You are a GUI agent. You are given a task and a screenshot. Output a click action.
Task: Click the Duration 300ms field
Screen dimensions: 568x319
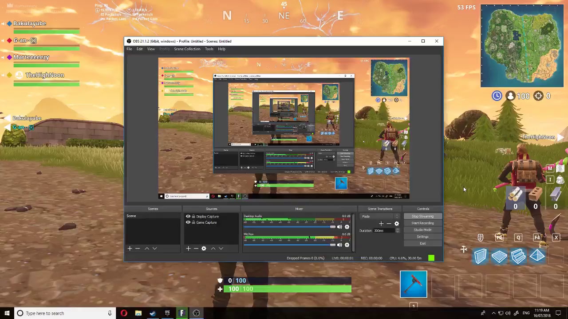(383, 230)
